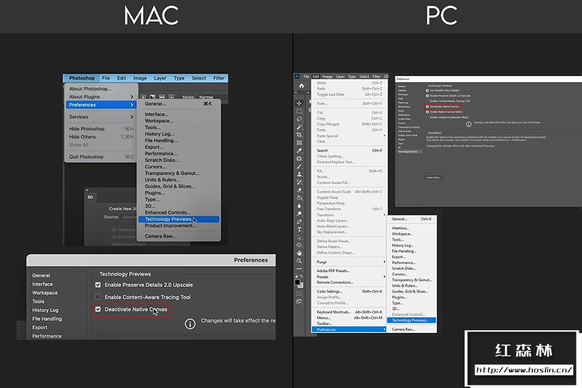The image size is (582, 388).
Task: Click the foreground color swatch
Action: (x=298, y=282)
